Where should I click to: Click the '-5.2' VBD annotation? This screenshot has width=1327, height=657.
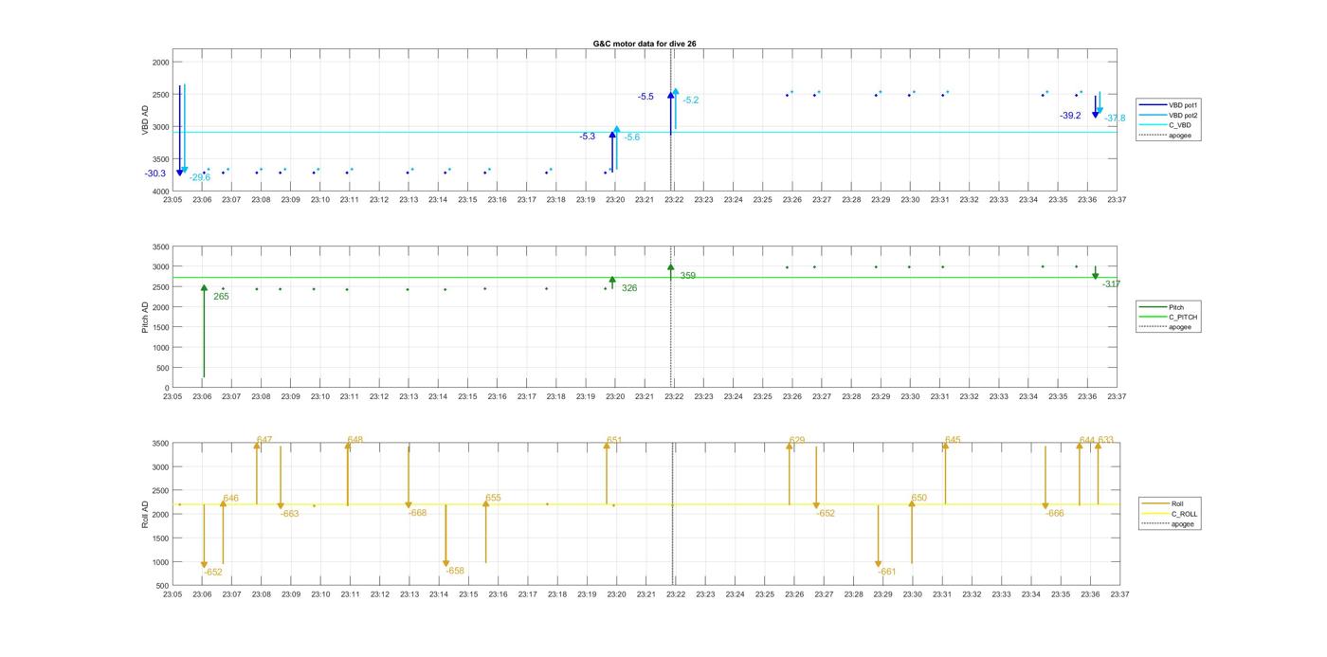[691, 100]
